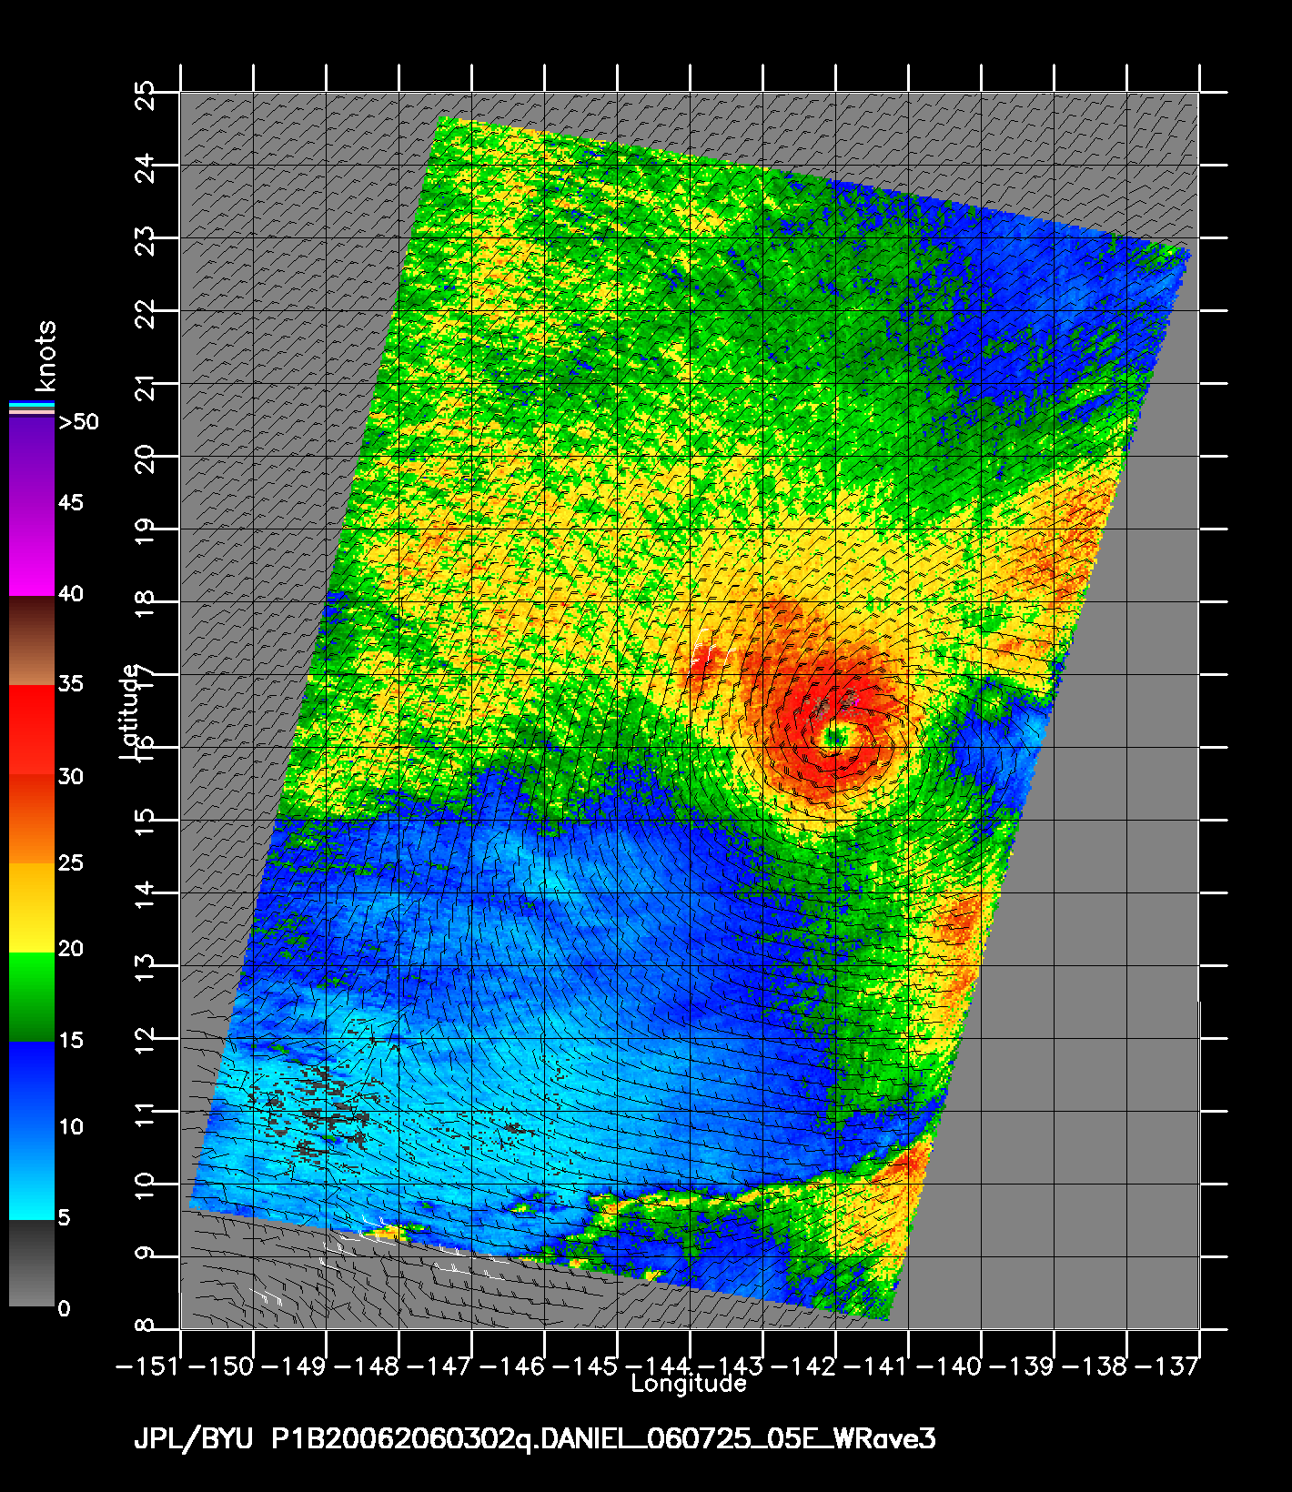
Task: Click the latitude tick label '21'
Action: (x=144, y=388)
